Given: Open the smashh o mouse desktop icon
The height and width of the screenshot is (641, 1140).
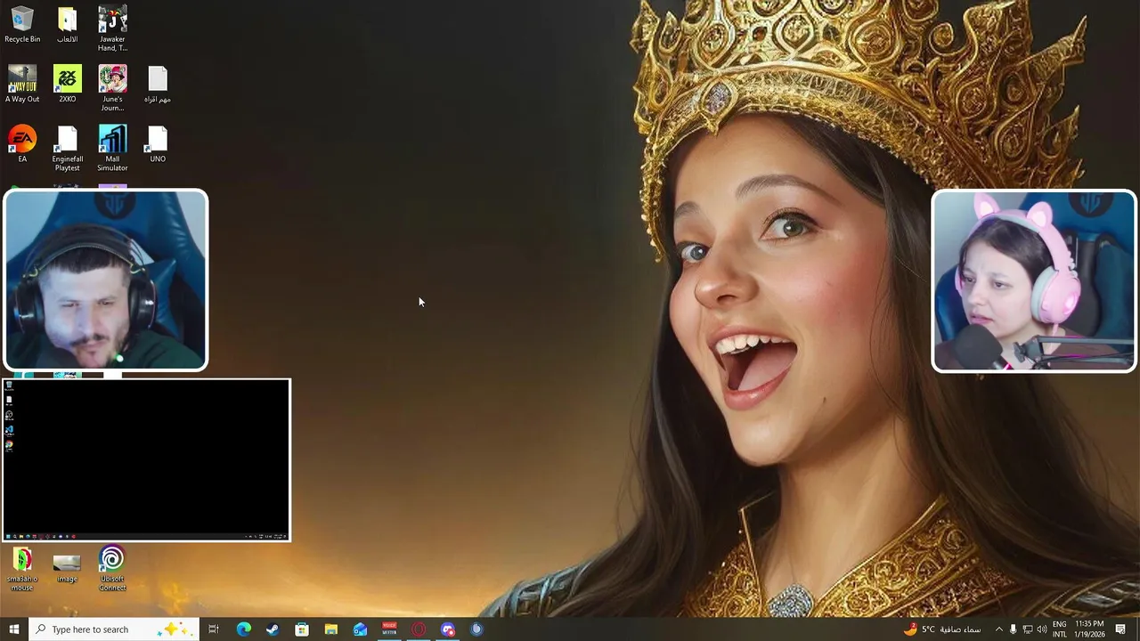Looking at the screenshot, I should [x=22, y=570].
